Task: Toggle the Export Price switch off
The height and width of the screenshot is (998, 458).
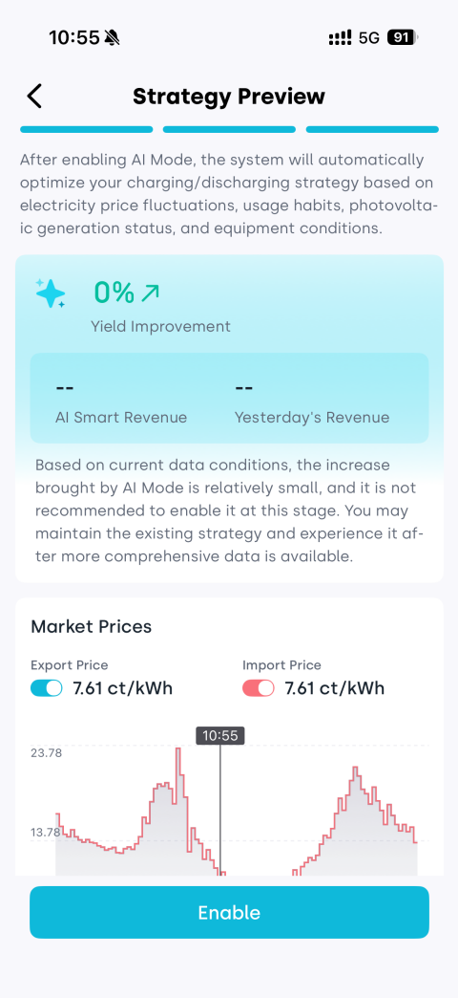Action: coord(47,688)
